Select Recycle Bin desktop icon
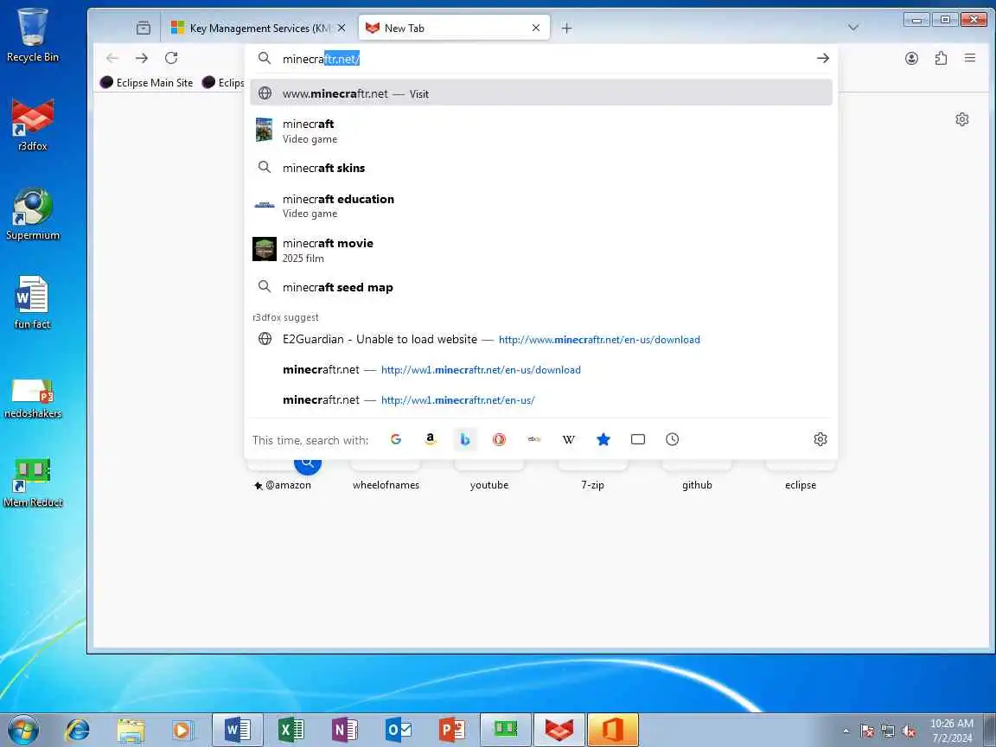Image resolution: width=996 pixels, height=747 pixels. pos(32,35)
